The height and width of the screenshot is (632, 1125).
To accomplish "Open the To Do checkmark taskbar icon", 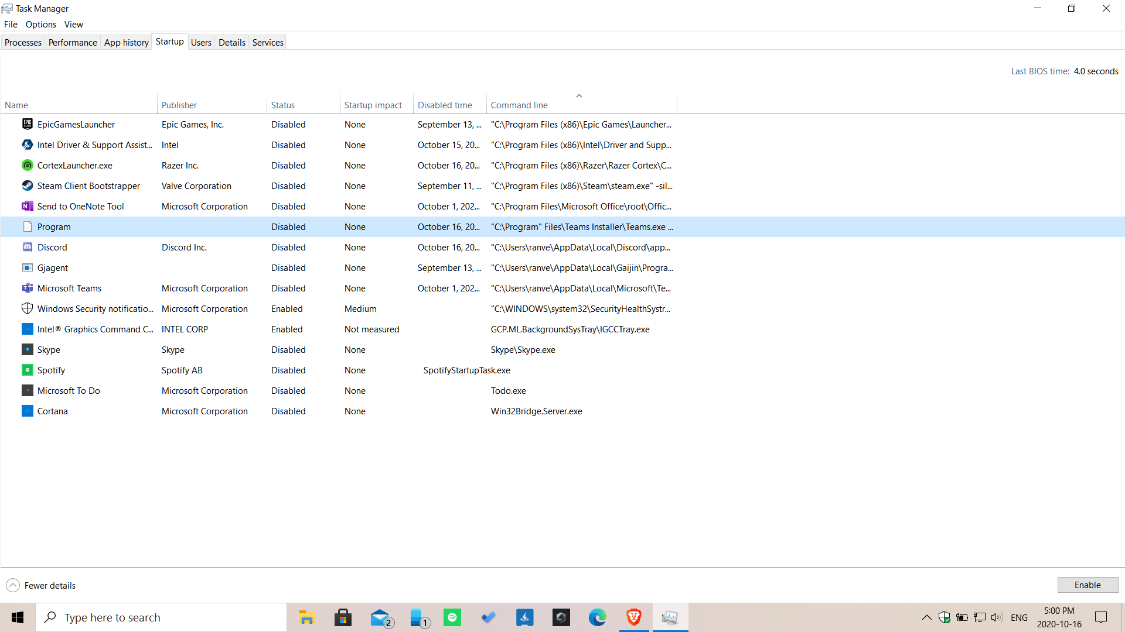I will (489, 617).
